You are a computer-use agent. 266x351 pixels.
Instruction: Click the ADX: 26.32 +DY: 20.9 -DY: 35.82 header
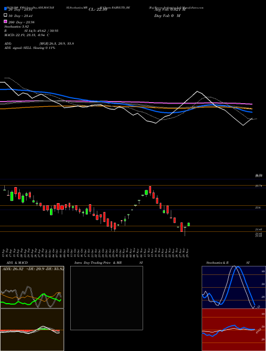[33, 269]
